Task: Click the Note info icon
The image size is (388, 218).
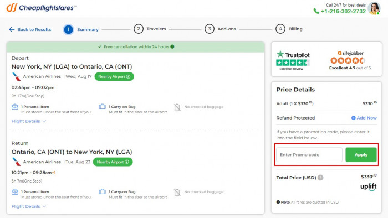Action: pos(278,202)
